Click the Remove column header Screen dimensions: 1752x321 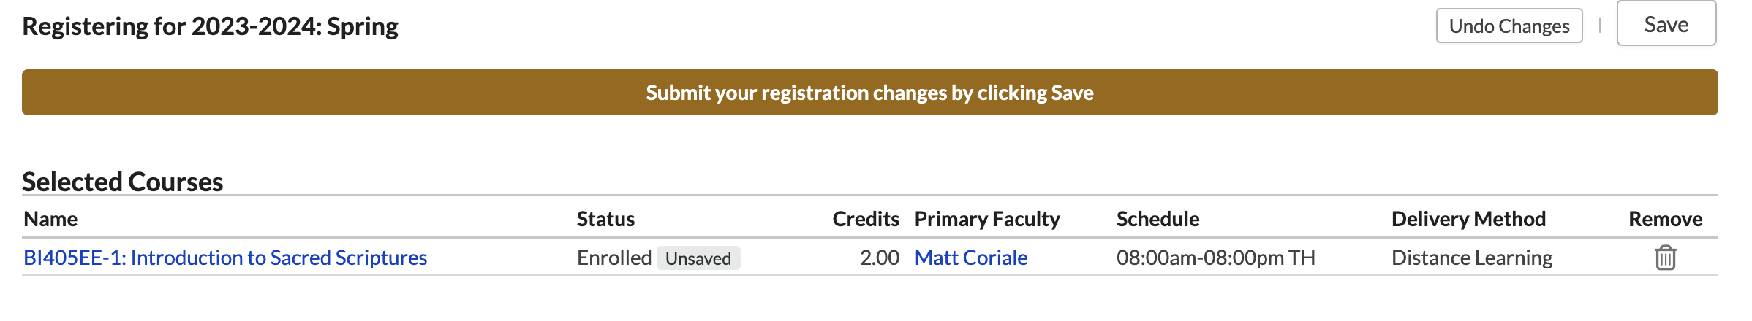(x=1665, y=219)
